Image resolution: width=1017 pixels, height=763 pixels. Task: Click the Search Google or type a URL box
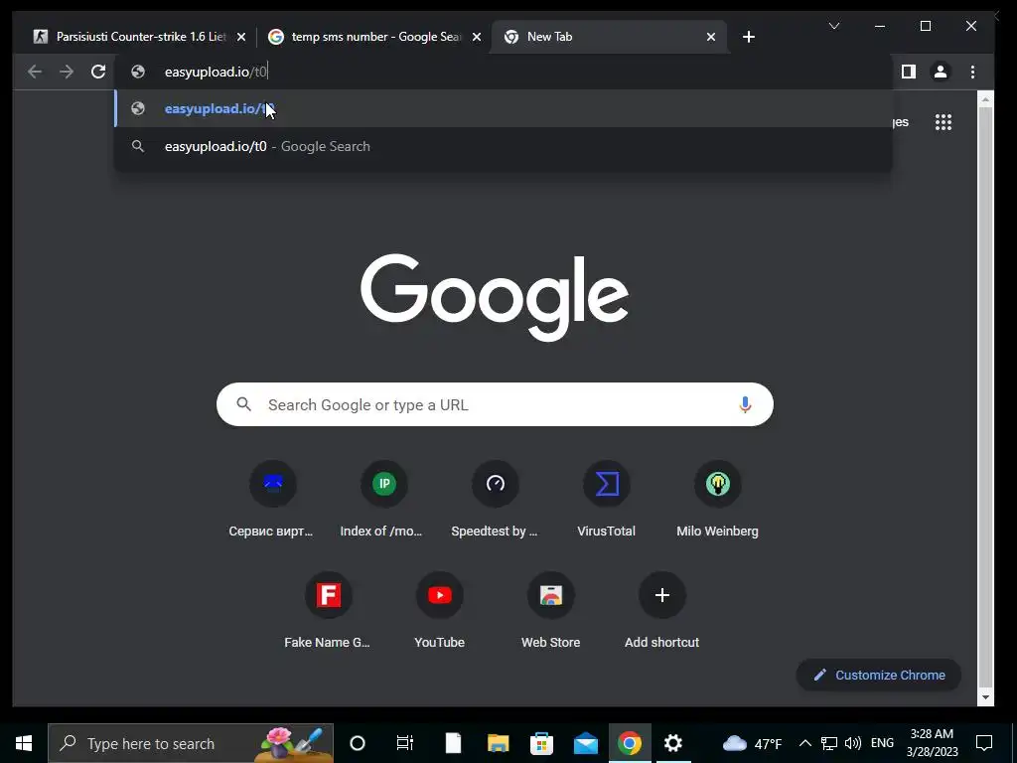tap(495, 405)
